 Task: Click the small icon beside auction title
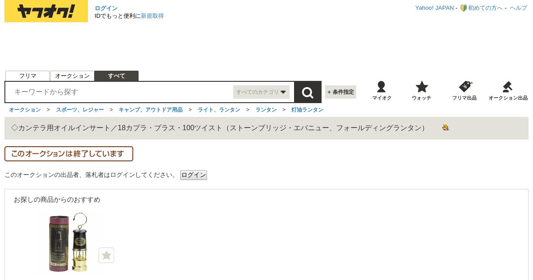pos(445,128)
